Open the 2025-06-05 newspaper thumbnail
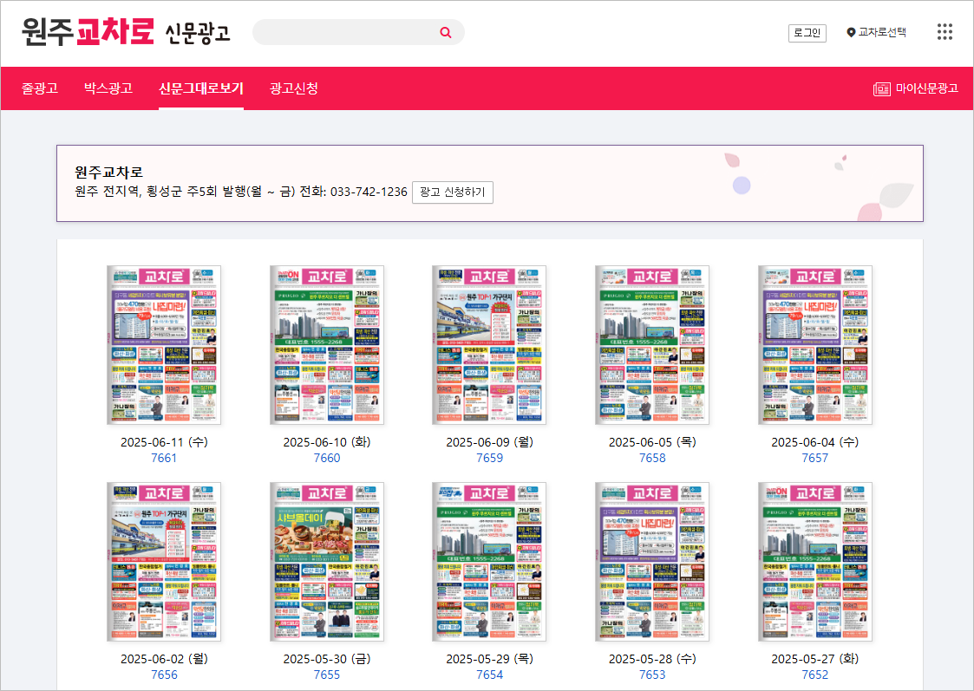 654,344
